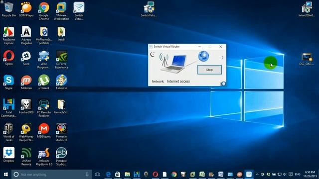
Task: Select the PC Remote Receiver desktop shortcut
Action: pos(44,108)
